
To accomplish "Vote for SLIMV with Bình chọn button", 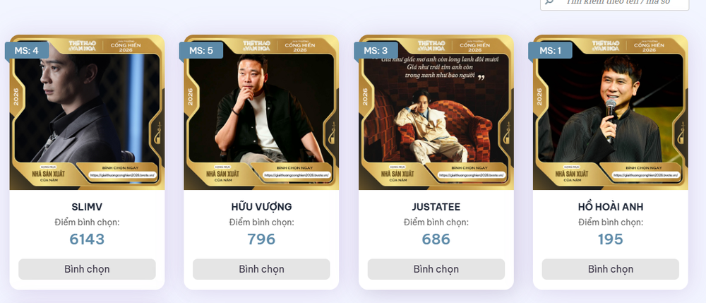I will tap(87, 269).
